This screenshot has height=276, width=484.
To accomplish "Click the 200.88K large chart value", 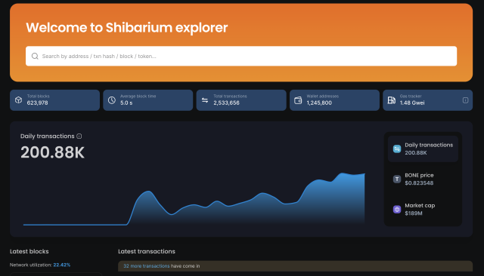I will pos(52,152).
